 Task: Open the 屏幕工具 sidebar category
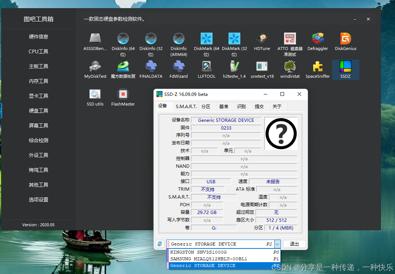click(x=38, y=126)
